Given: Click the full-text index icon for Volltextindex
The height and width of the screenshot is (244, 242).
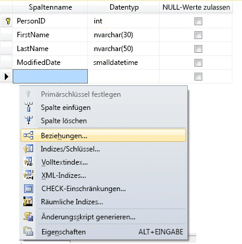Looking at the screenshot, I should tap(28, 162).
